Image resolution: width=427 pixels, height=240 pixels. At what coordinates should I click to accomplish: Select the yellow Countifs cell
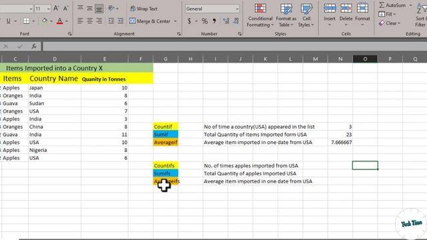tap(165, 165)
